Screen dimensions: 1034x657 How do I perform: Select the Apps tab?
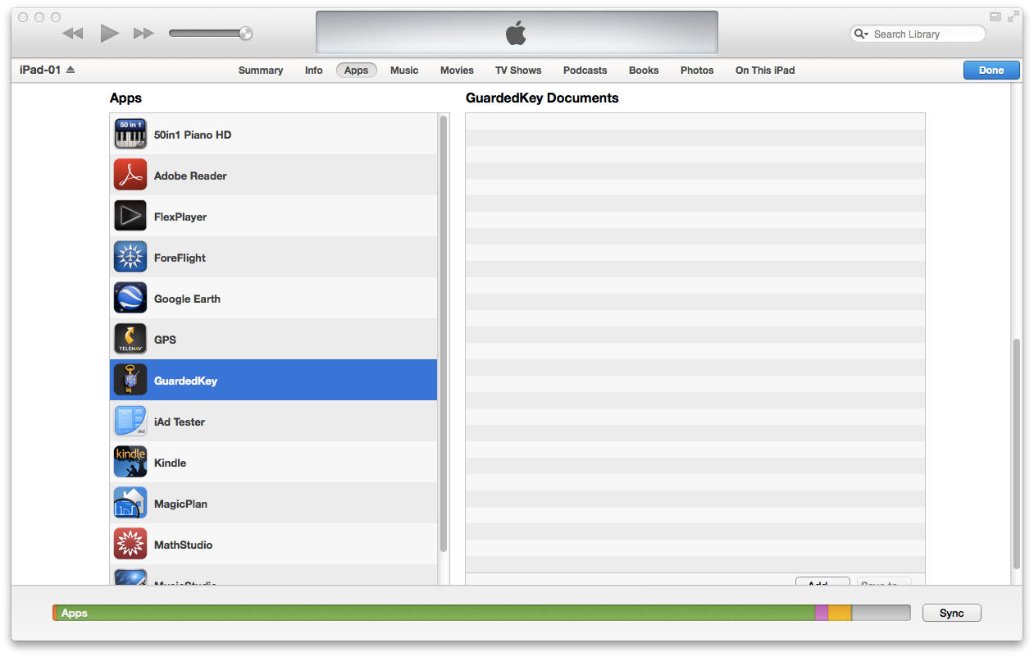(x=357, y=71)
